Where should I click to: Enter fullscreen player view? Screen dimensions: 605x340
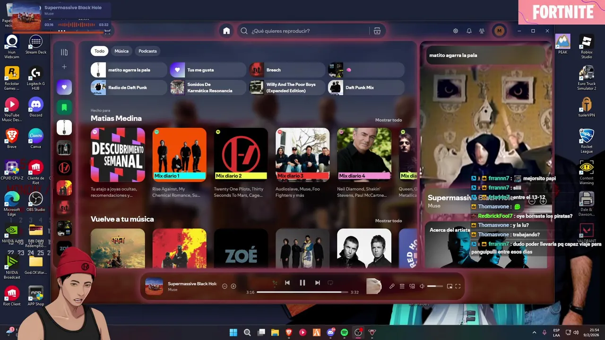point(458,286)
